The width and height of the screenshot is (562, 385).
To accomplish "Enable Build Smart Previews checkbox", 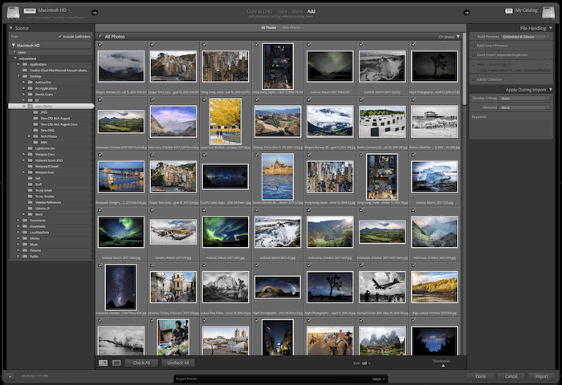I will [x=473, y=47].
